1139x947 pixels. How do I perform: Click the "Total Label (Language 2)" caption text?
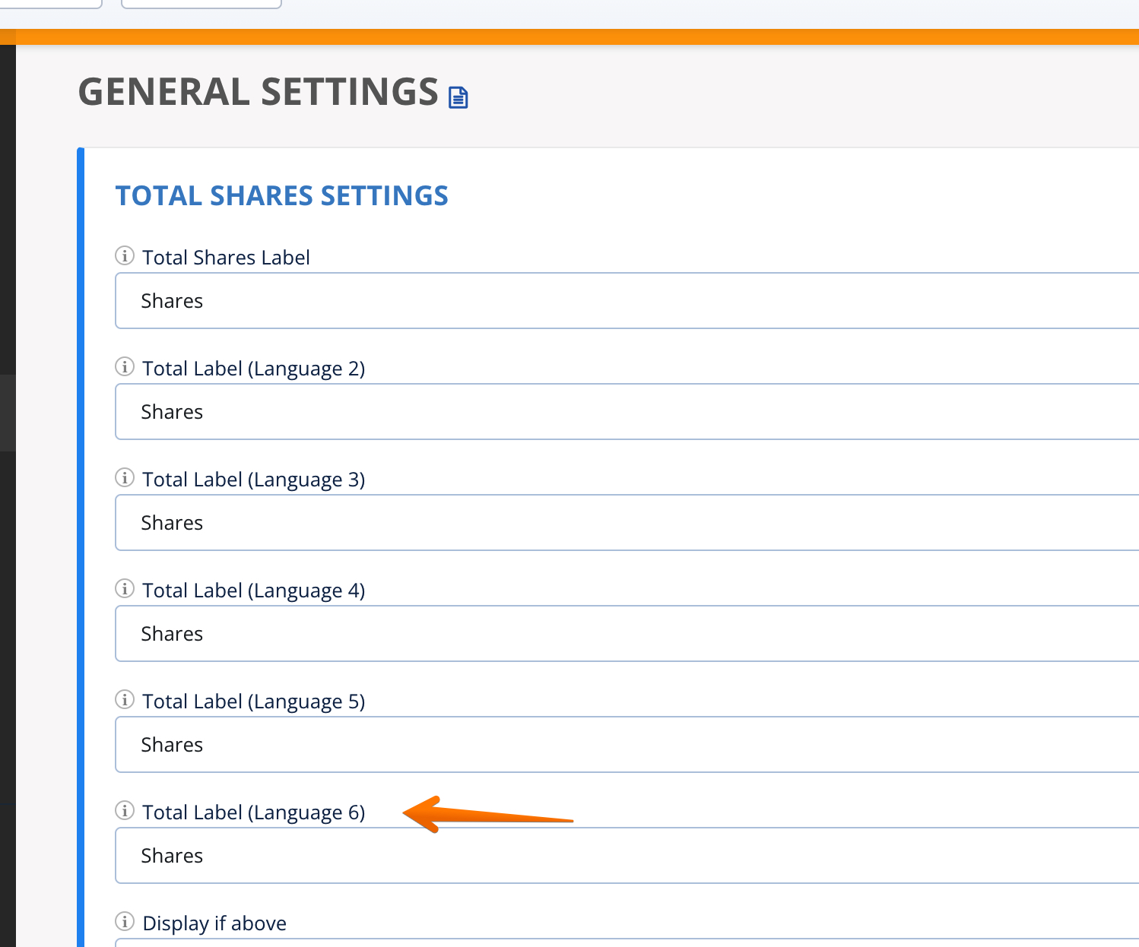click(253, 369)
